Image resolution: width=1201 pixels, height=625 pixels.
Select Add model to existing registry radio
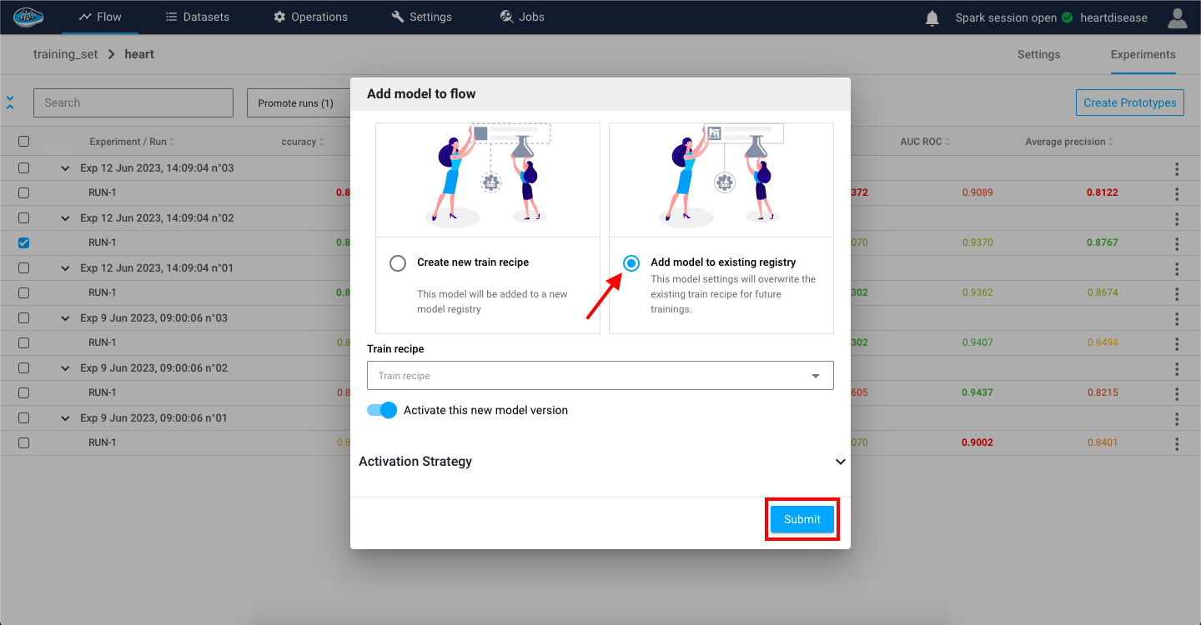631,263
